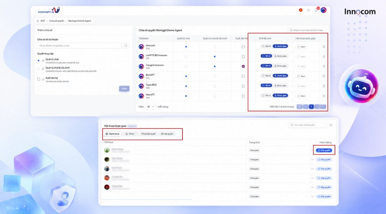Tick the Xuất liên hệ checkbox in form
Viewport: 386px width, 214px height.
click(39, 79)
